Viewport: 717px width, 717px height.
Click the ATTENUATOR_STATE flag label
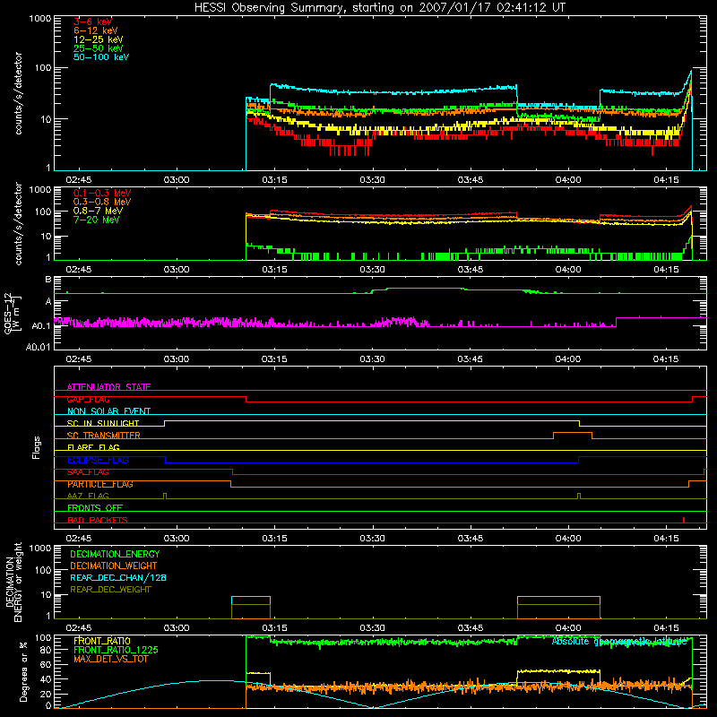pos(108,387)
